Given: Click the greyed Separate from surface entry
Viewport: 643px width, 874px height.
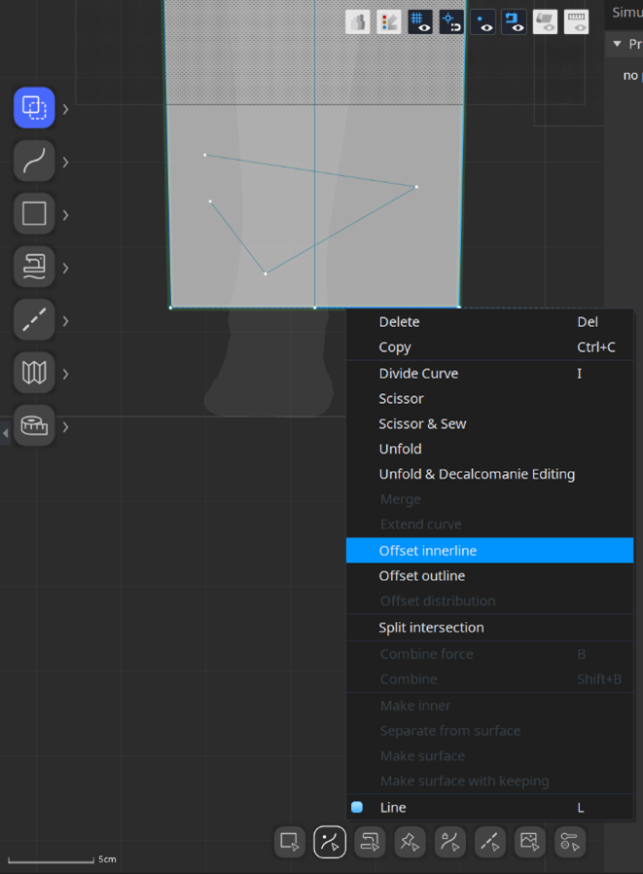Looking at the screenshot, I should [x=489, y=731].
